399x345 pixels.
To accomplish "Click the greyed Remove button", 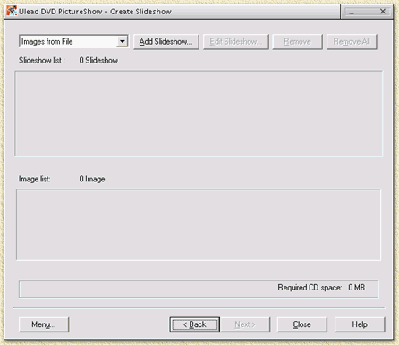I will tap(297, 42).
